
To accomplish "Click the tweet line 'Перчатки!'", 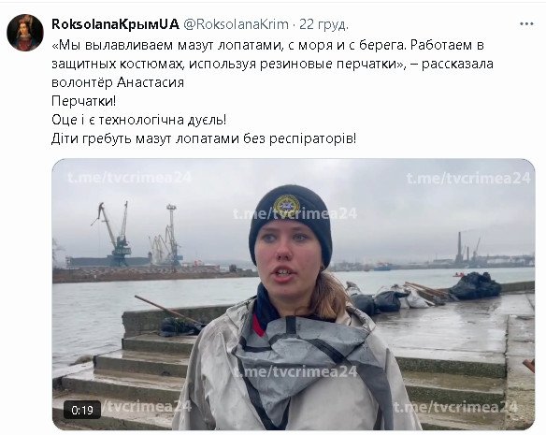I will tap(83, 101).
